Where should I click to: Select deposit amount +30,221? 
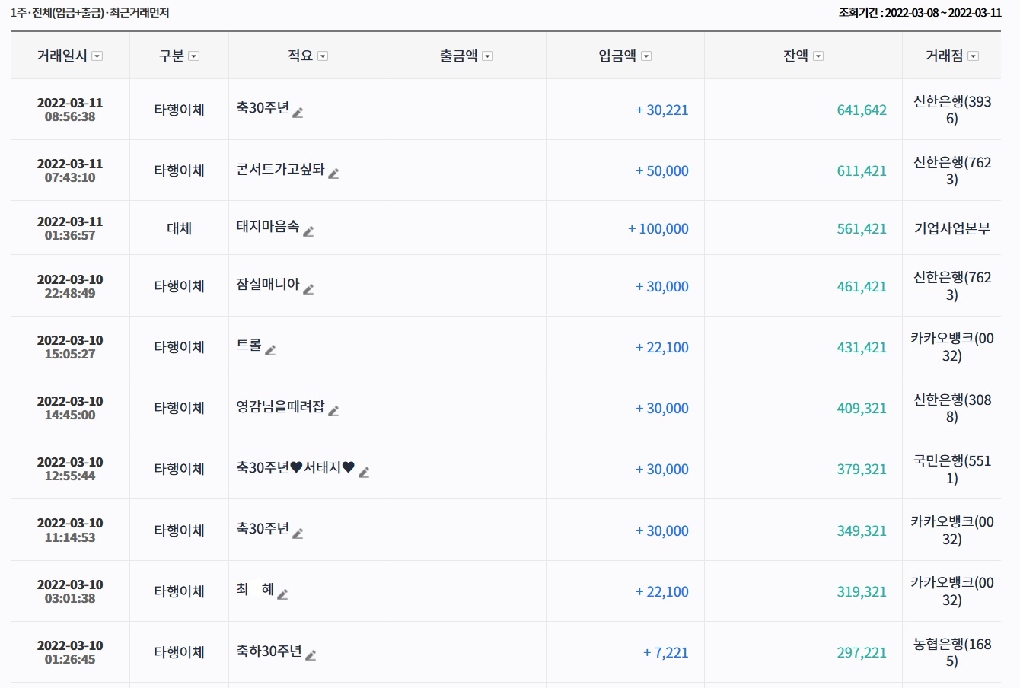point(662,110)
